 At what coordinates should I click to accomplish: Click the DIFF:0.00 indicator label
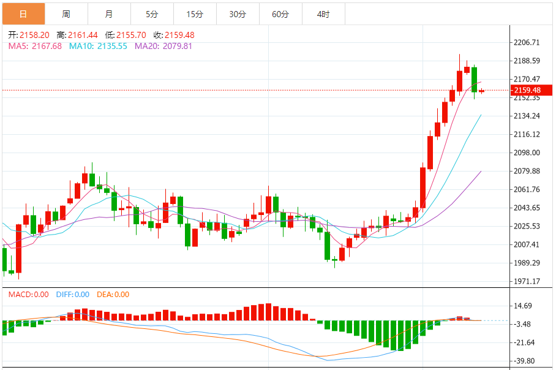pos(73,295)
